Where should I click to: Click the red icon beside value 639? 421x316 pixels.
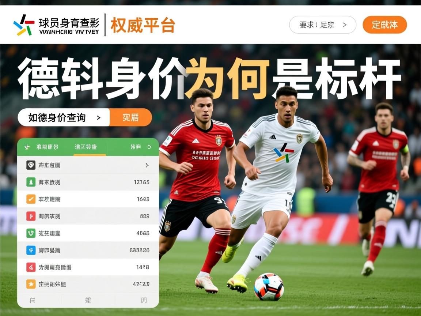pos(31,216)
